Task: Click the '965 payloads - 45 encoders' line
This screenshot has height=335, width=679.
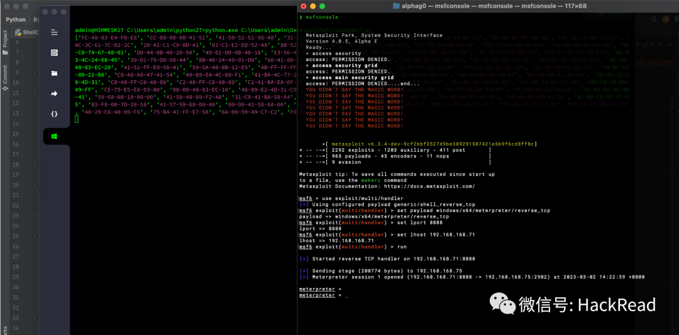Action: (395, 156)
